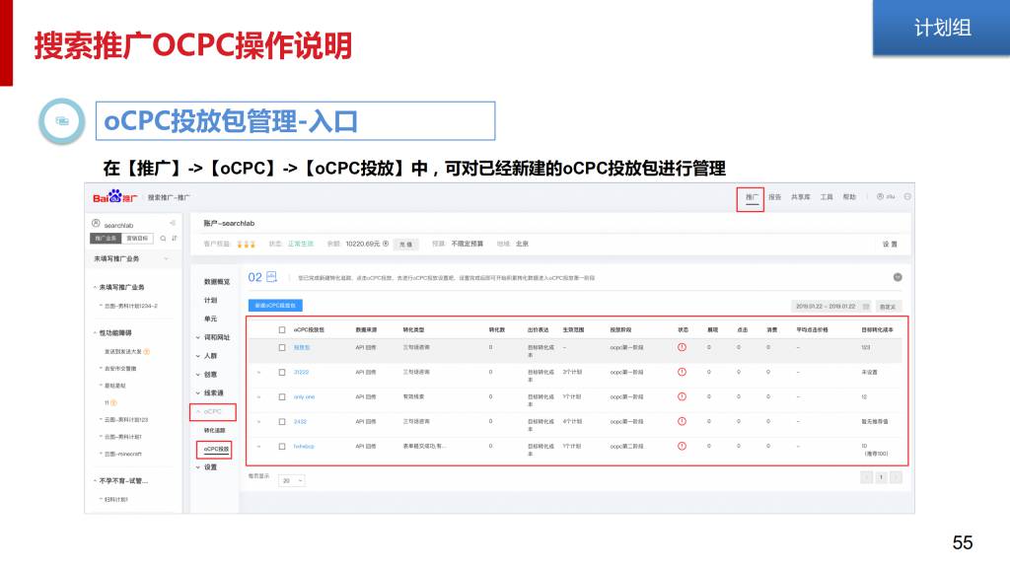The width and height of the screenshot is (1010, 568).
Task: Collapse the left account sidebar arrow icon
Action: (173, 224)
